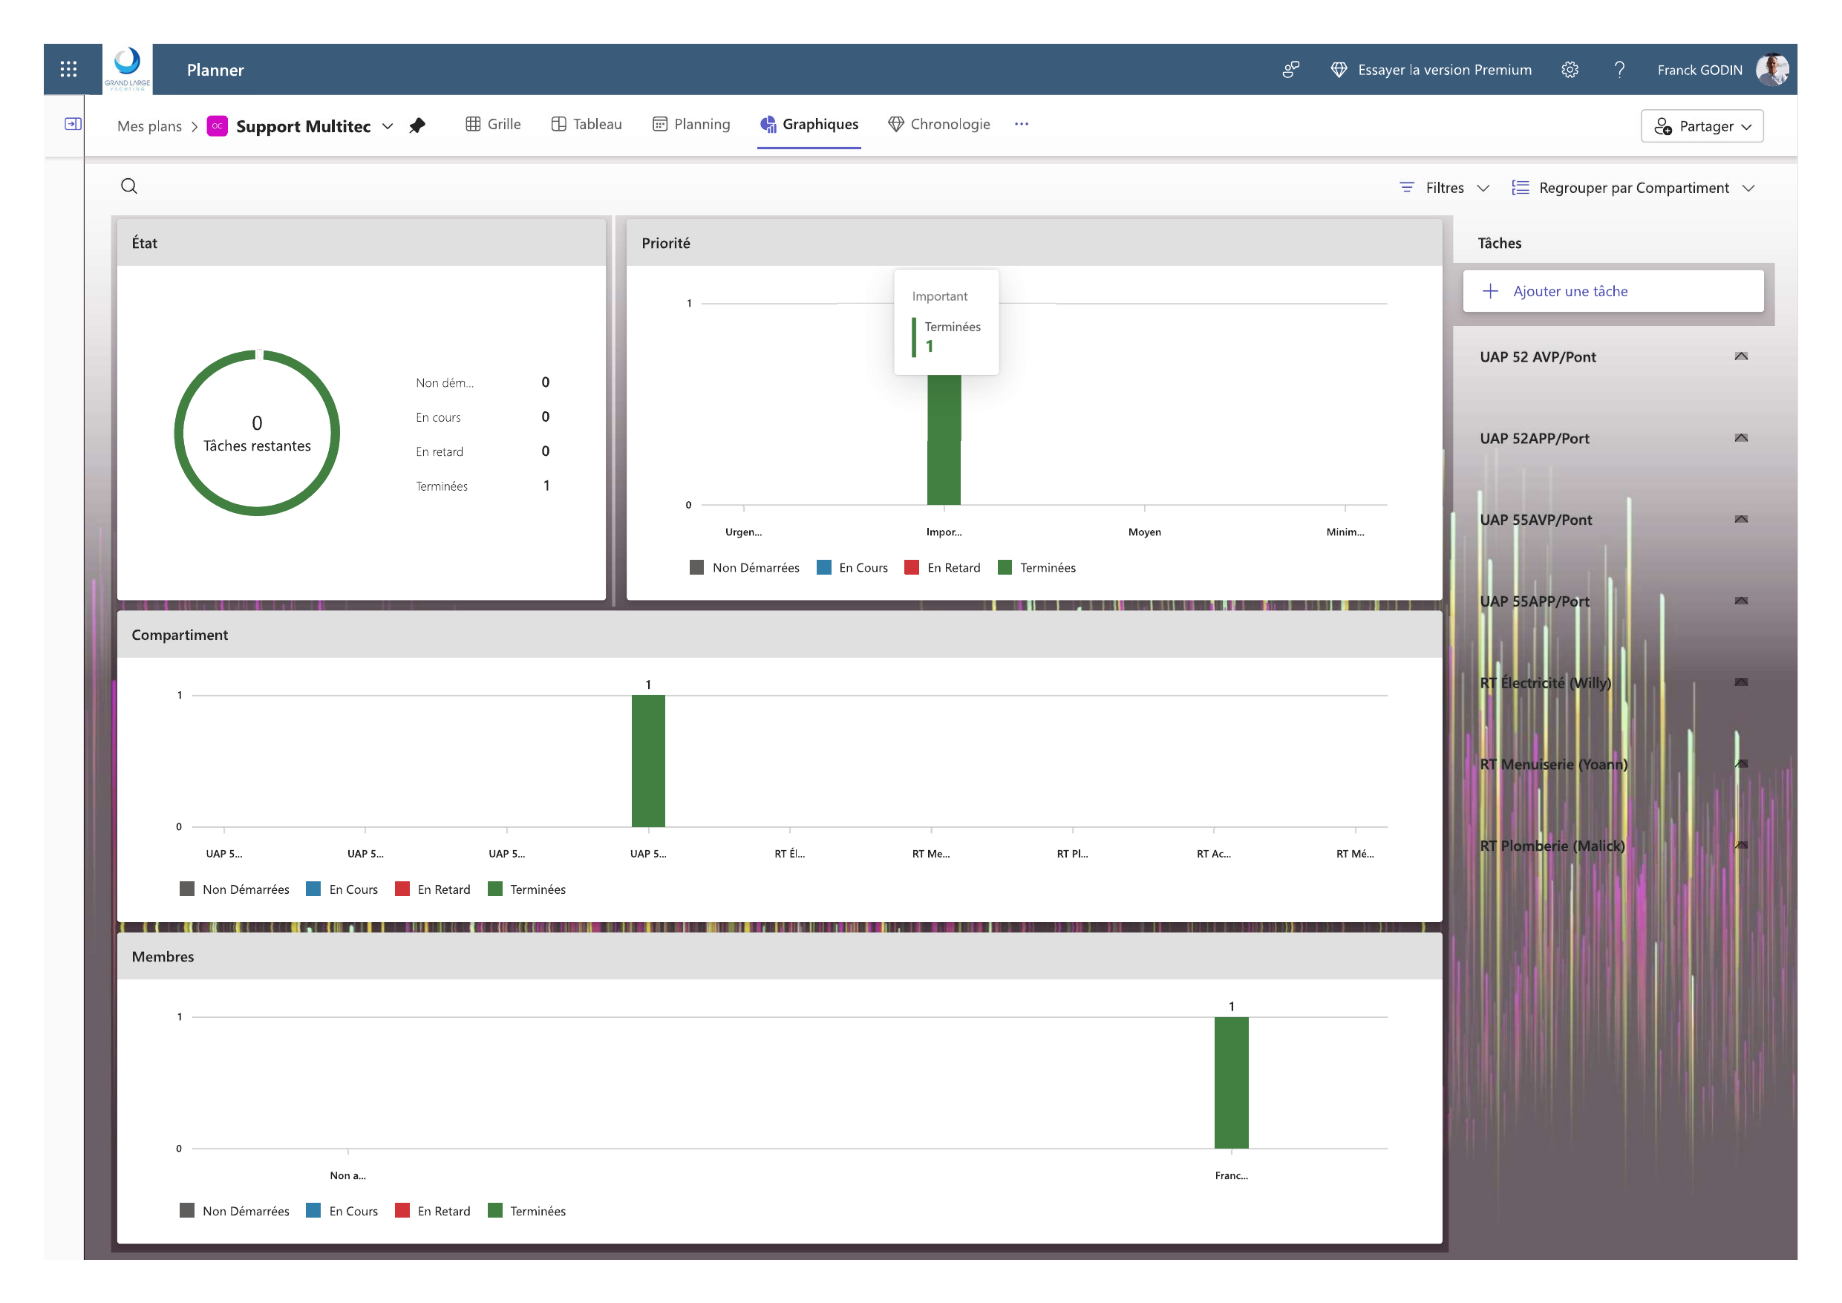Click the pin icon beside Support Multitec
Image resolution: width=1842 pixels, height=1303 pixels.
tap(417, 126)
